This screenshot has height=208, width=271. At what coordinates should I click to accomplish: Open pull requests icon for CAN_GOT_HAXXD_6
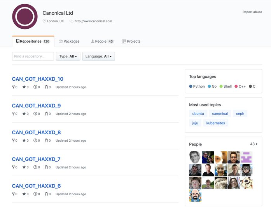click(x=46, y=194)
